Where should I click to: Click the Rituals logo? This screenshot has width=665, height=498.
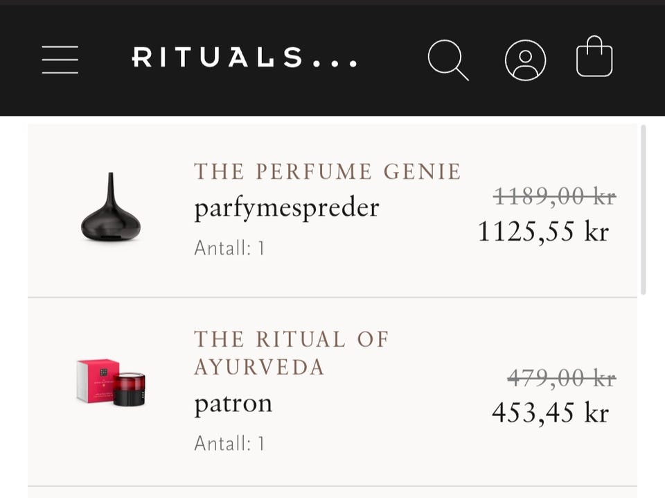pyautogui.click(x=245, y=58)
